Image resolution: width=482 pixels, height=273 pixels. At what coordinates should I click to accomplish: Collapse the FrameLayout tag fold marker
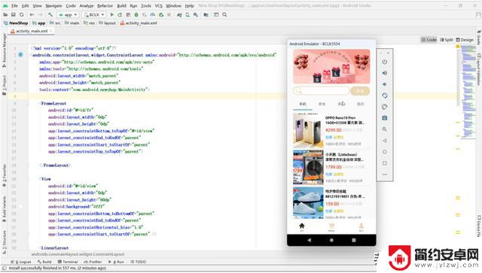(x=27, y=104)
